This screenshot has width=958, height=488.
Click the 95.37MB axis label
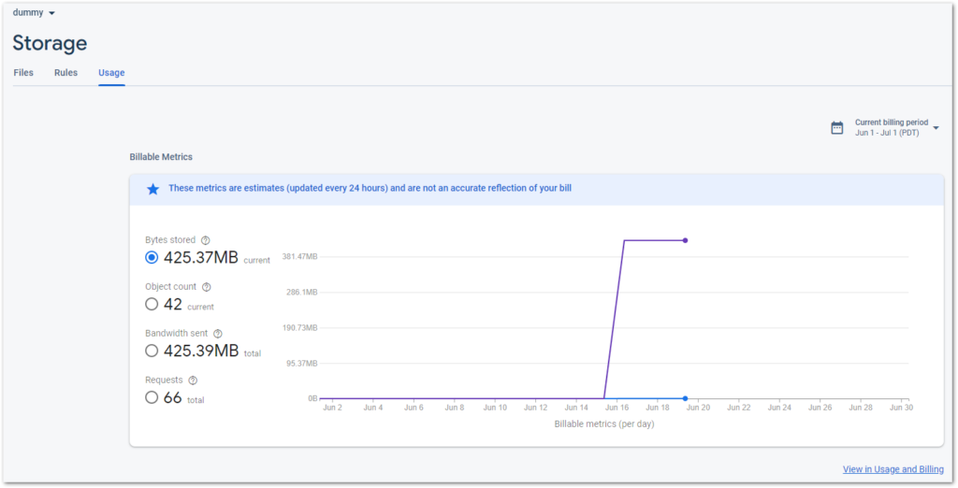(x=302, y=363)
